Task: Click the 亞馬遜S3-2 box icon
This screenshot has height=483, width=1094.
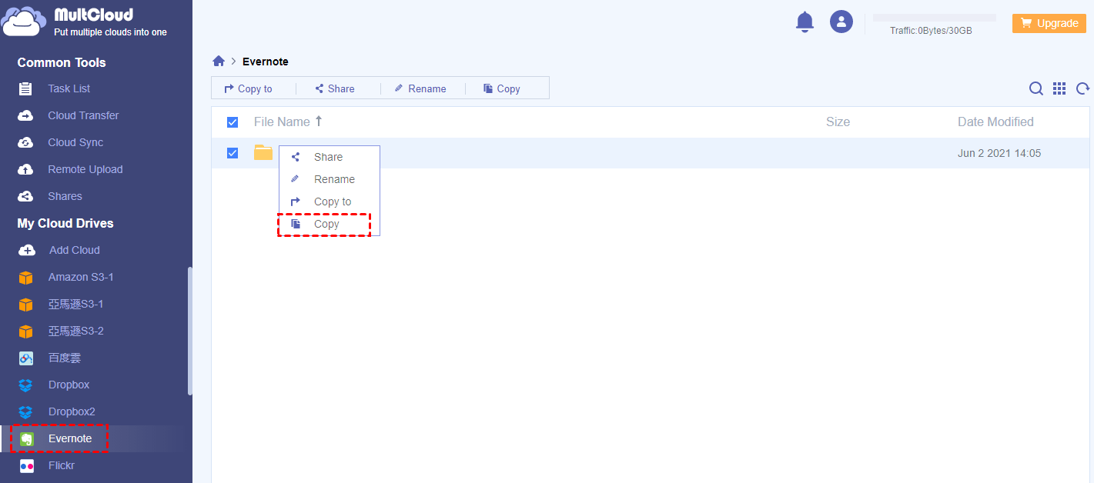Action: [26, 331]
